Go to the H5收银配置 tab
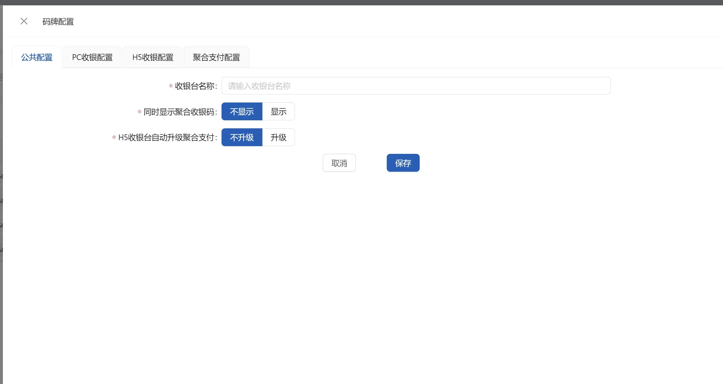The height and width of the screenshot is (384, 723). click(153, 57)
